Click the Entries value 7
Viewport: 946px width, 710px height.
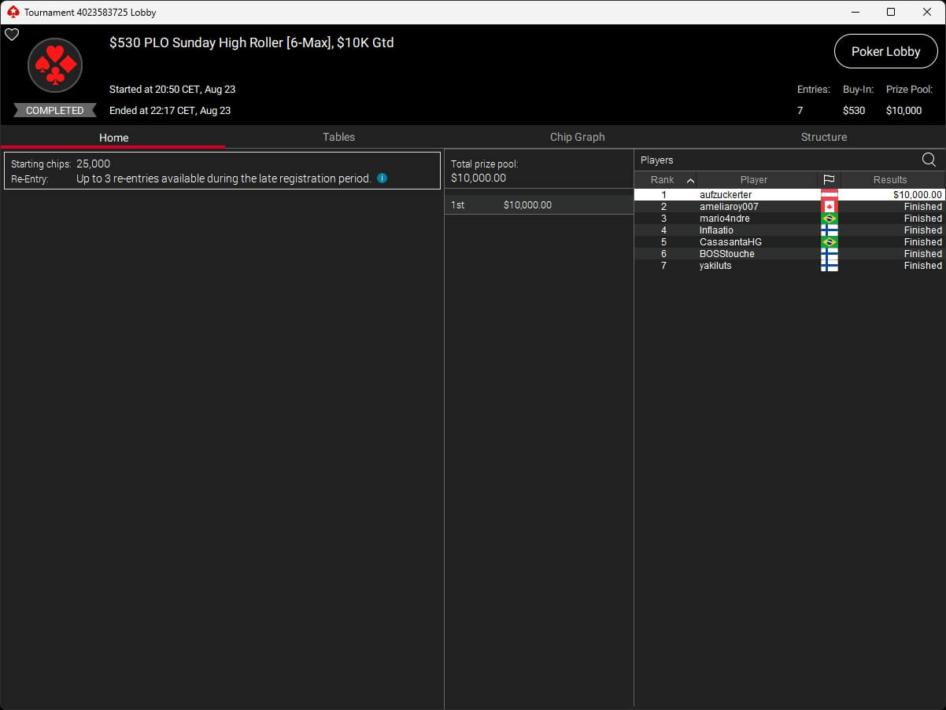pyautogui.click(x=800, y=110)
